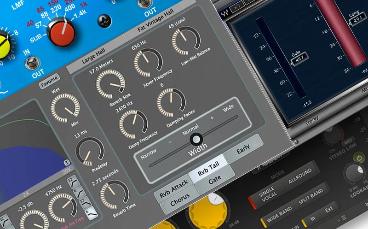Toggle the green power button
This screenshot has width=368, height=229.
[359, 158]
